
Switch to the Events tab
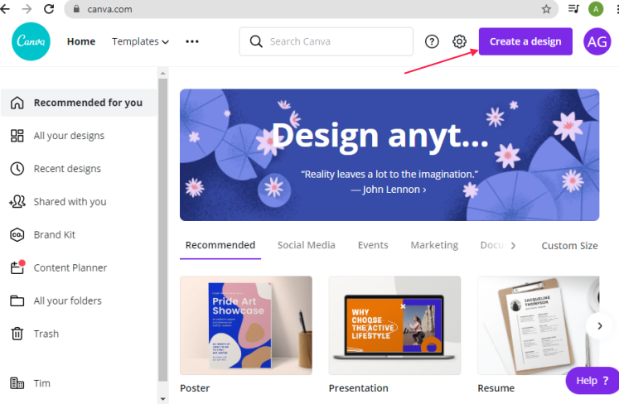coord(373,245)
